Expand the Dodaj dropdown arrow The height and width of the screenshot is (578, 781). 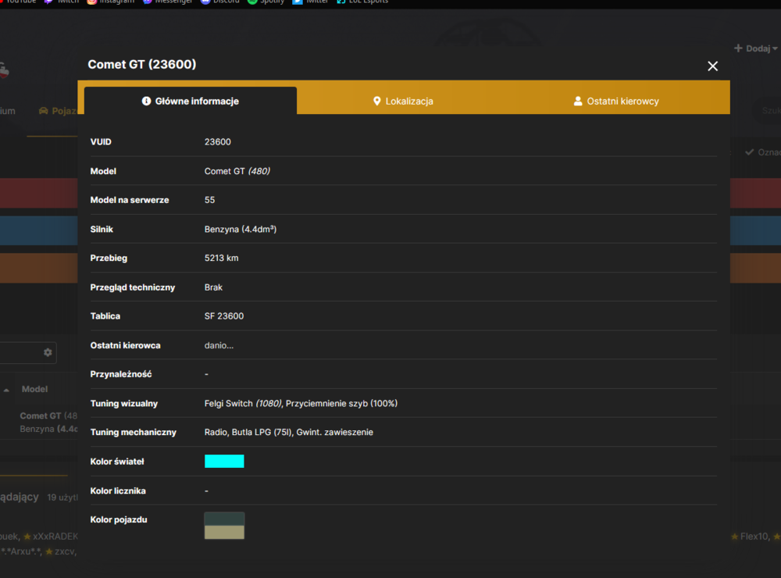(x=775, y=49)
